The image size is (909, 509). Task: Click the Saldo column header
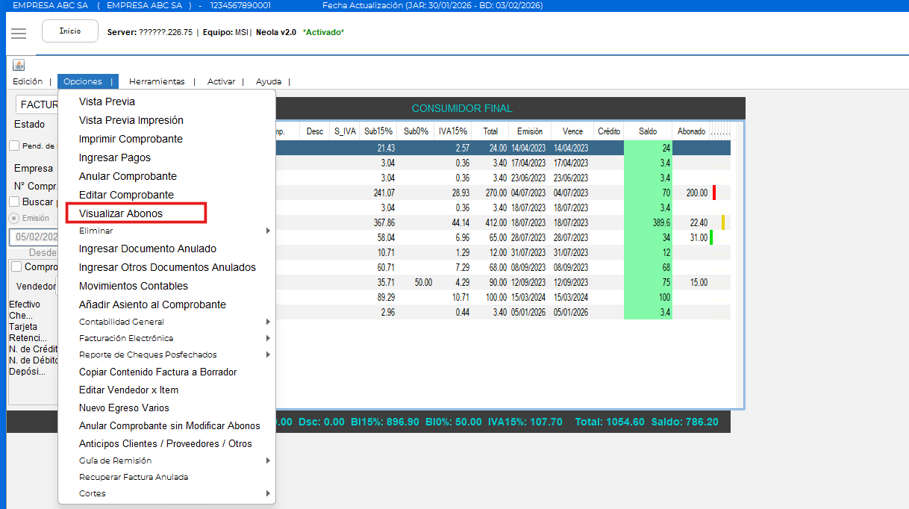click(648, 131)
